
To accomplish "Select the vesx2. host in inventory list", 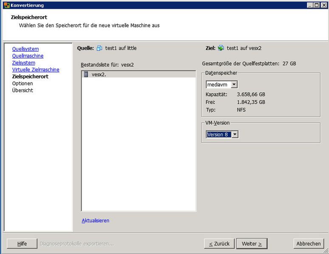I will pyautogui.click(x=138, y=74).
